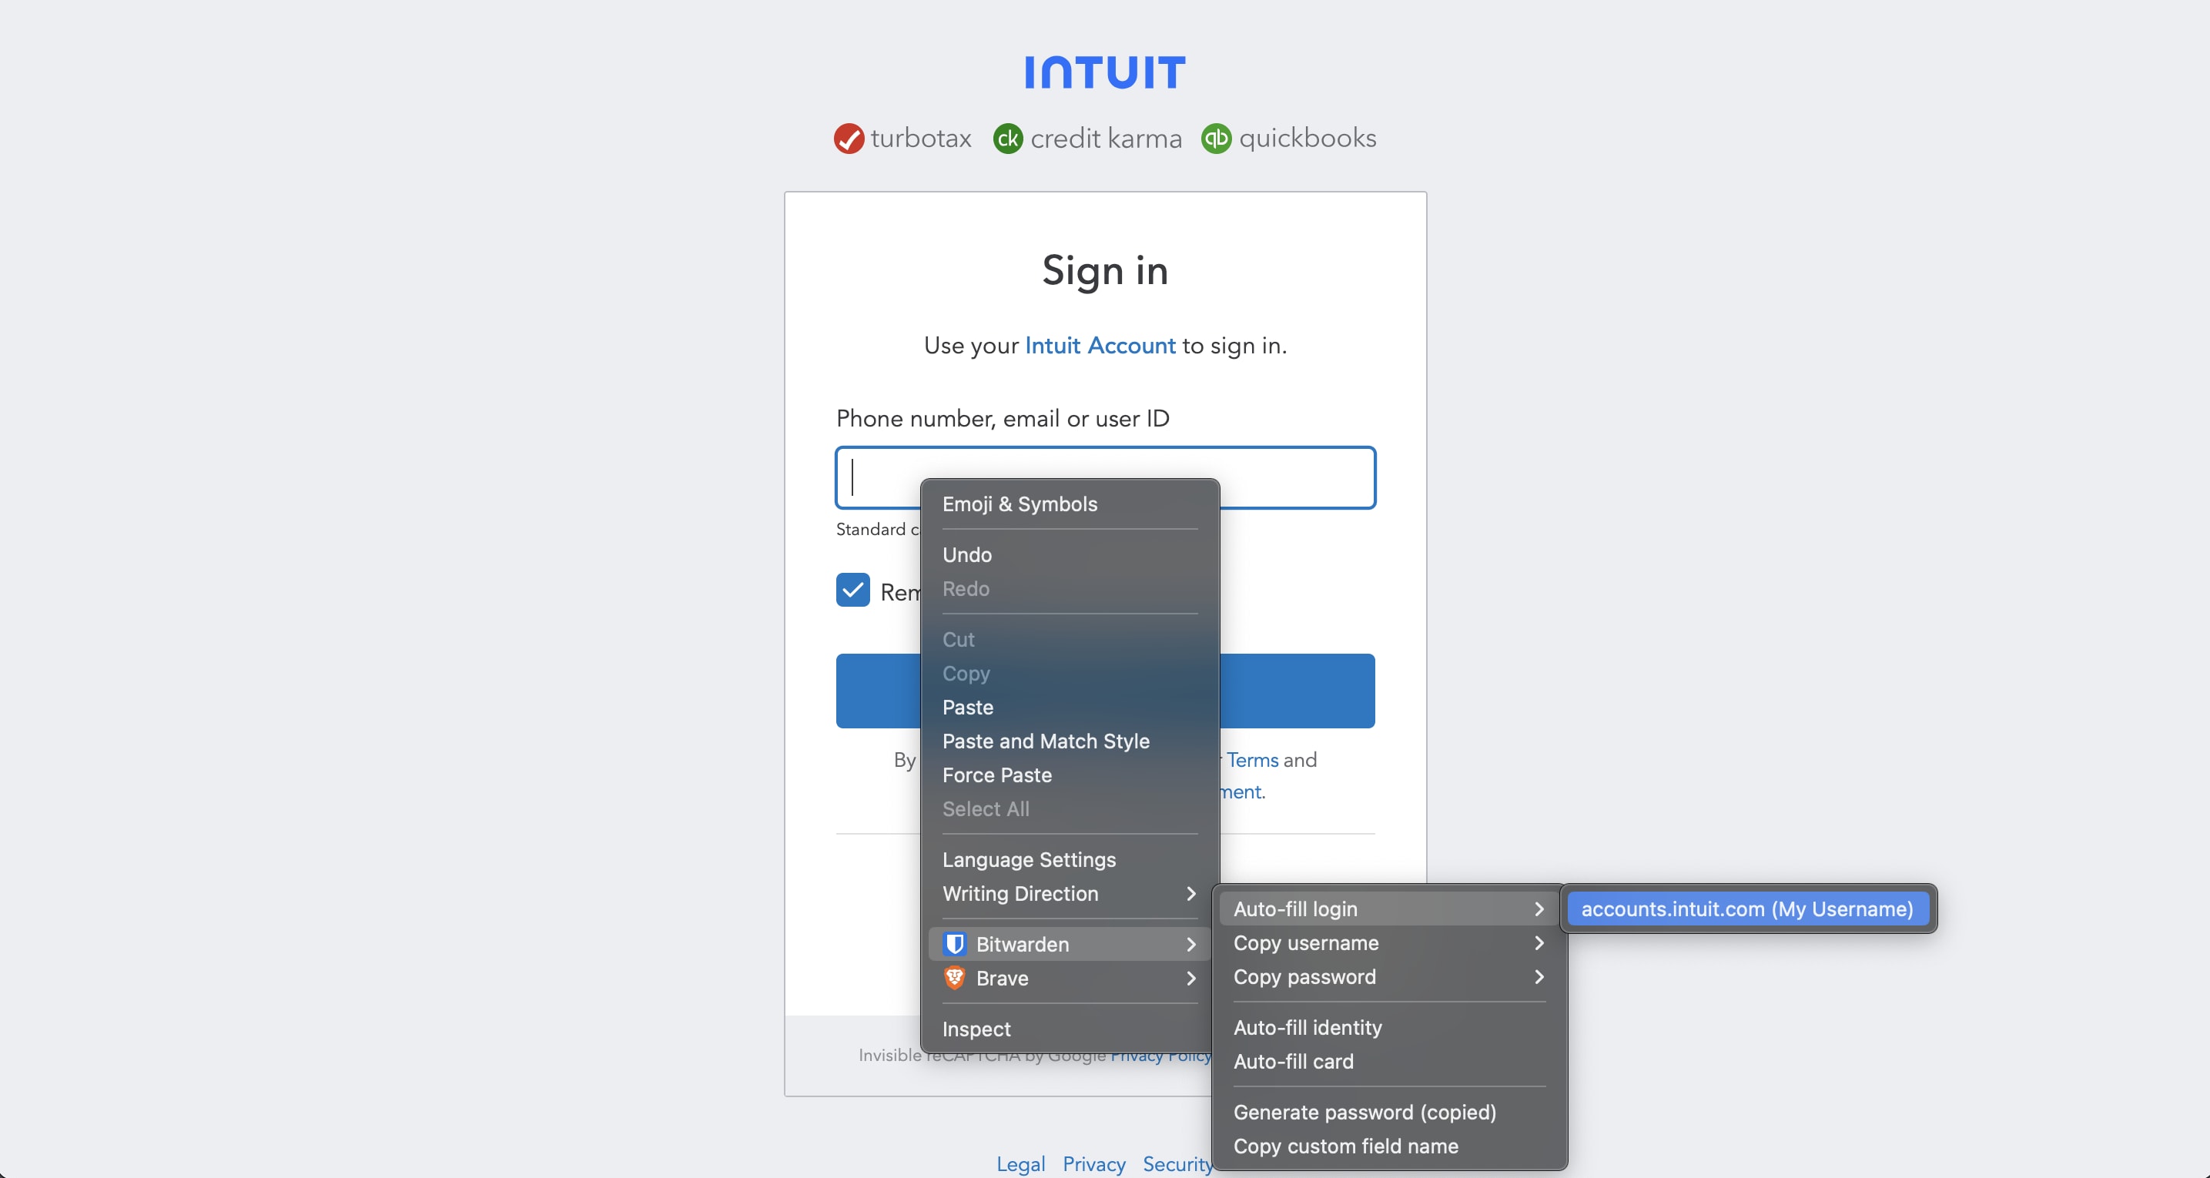Click the QuickBooks icon
2210x1178 pixels.
1216,137
